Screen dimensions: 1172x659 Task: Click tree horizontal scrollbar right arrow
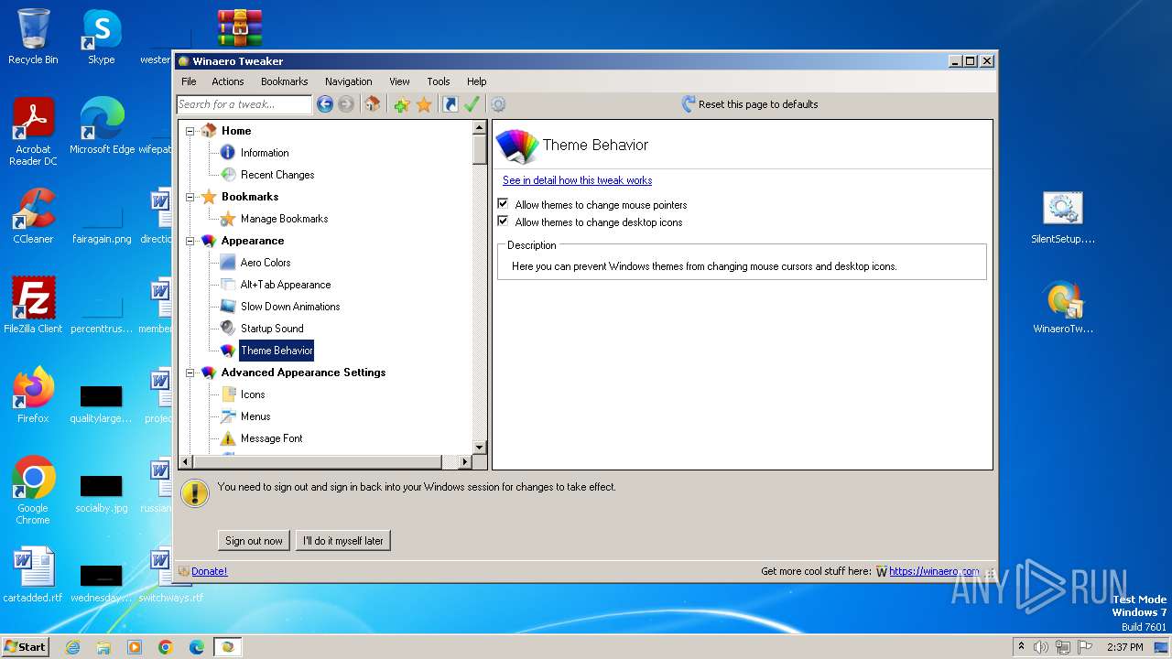click(464, 462)
